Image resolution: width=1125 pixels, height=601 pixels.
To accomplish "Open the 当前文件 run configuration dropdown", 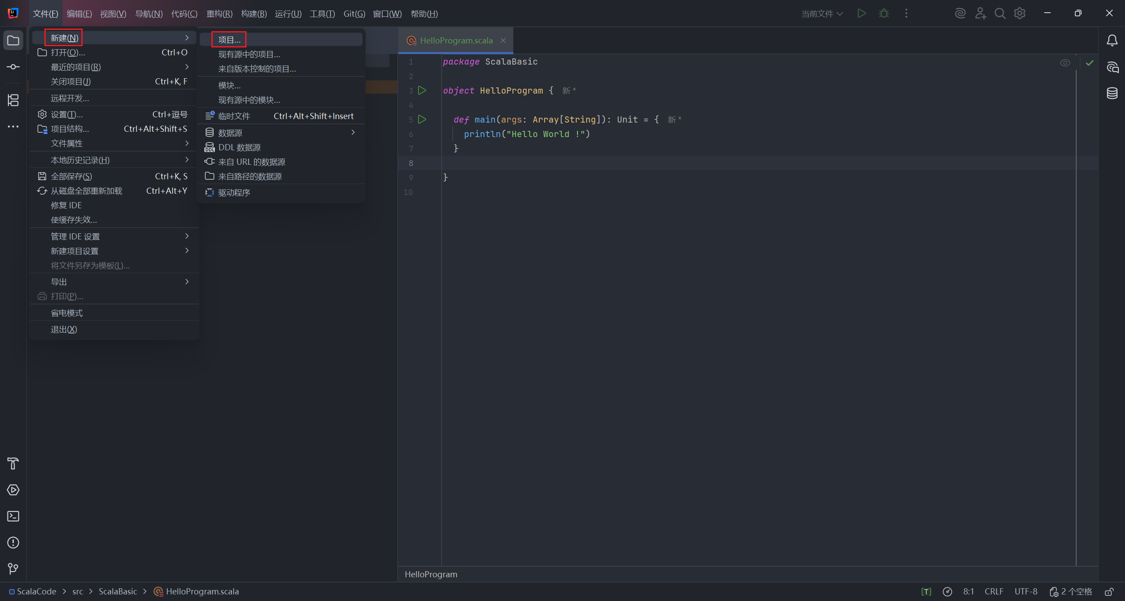I will (822, 14).
